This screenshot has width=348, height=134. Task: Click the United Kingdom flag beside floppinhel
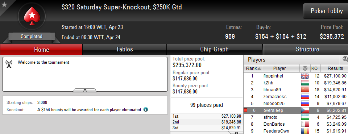tap(305, 76)
